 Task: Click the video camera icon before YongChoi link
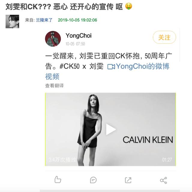(111, 67)
